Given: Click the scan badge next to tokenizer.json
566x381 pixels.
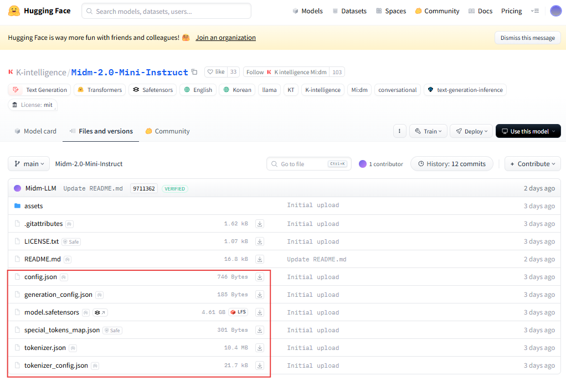Looking at the screenshot, I should tap(73, 348).
